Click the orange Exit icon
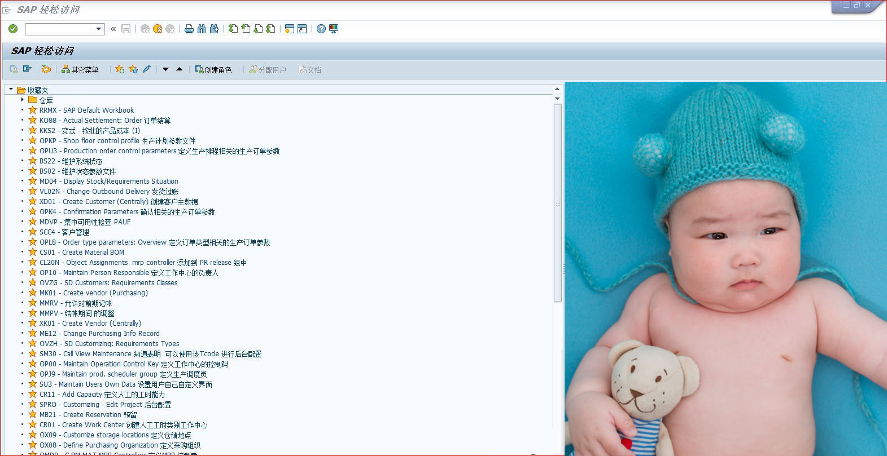 click(158, 29)
